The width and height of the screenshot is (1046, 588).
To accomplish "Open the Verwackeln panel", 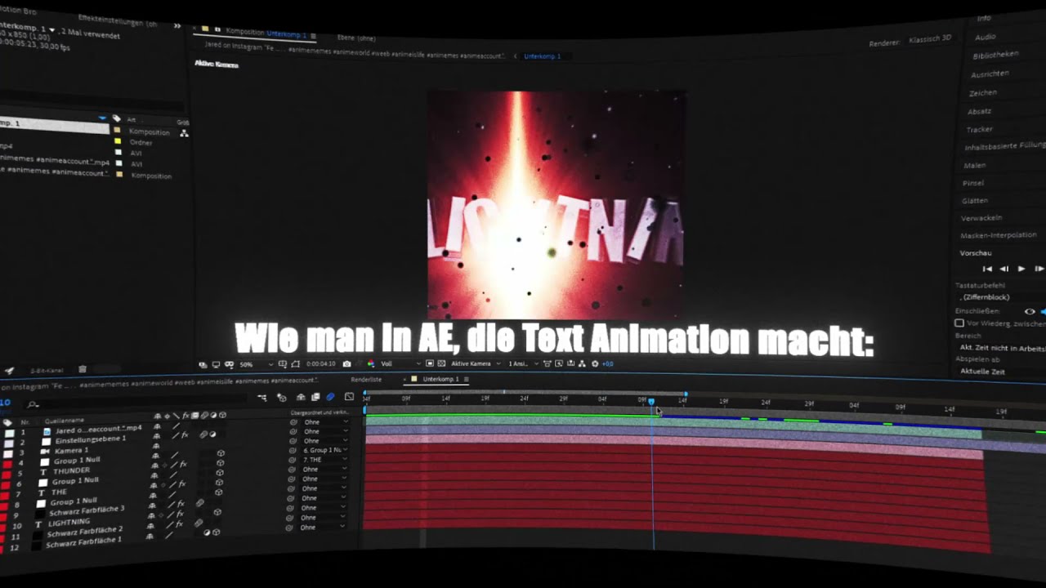I will point(981,218).
